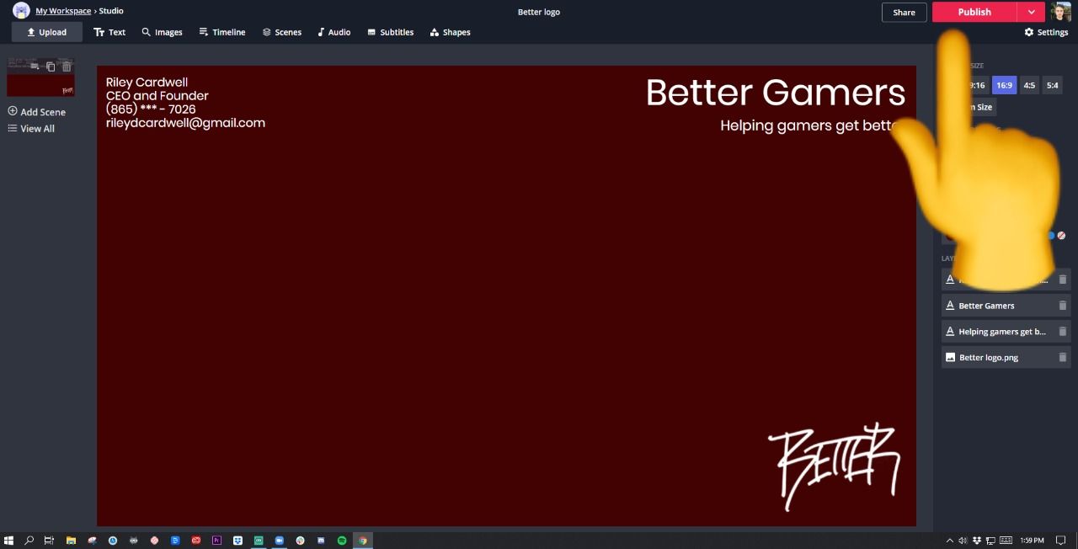Delete the Better logo.png layer
Image resolution: width=1078 pixels, height=549 pixels.
[x=1062, y=357]
